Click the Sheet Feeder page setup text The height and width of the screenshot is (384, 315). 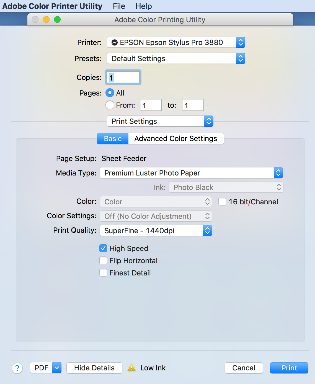124,159
